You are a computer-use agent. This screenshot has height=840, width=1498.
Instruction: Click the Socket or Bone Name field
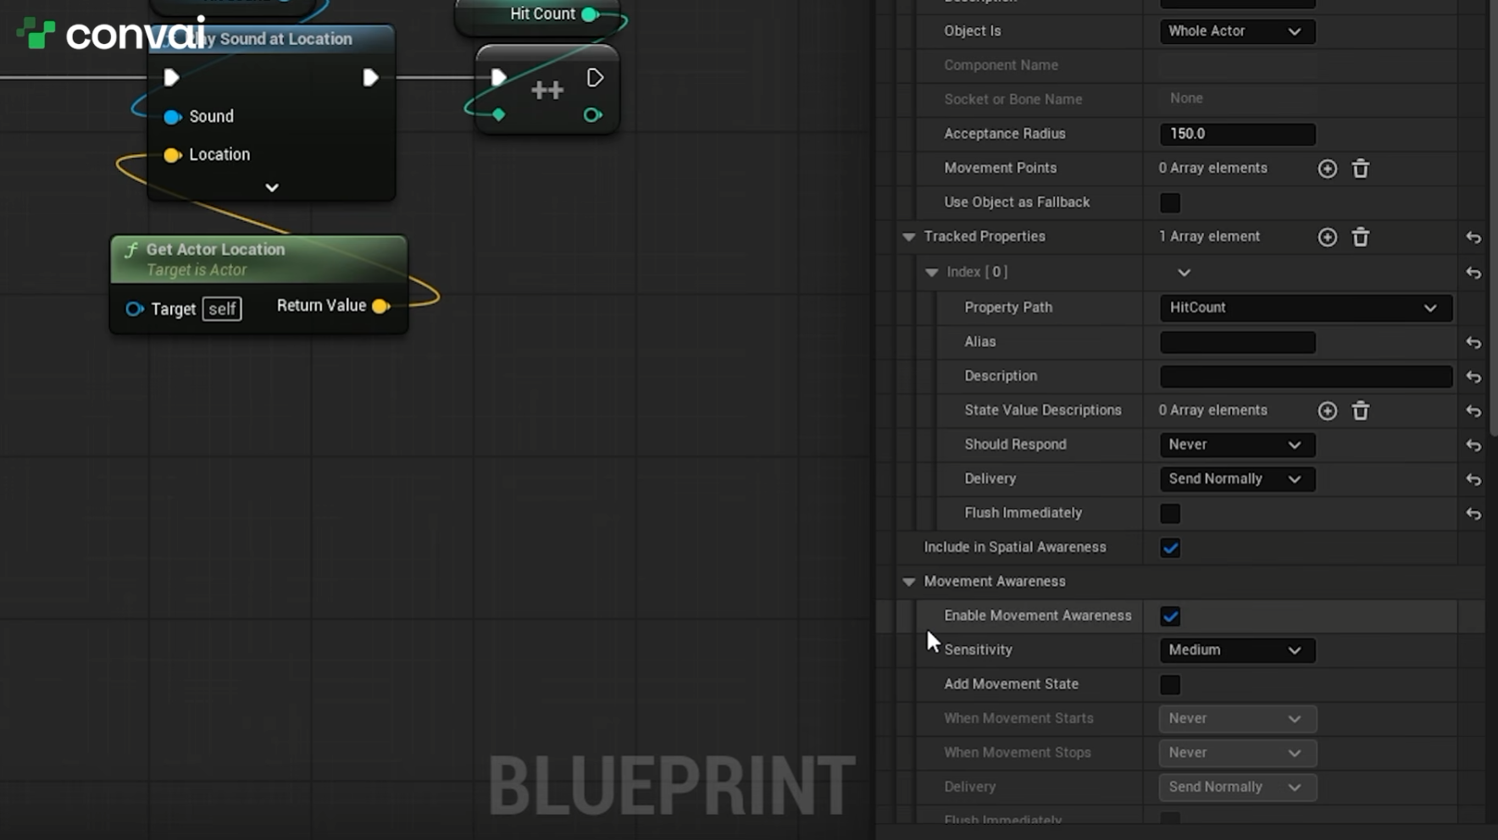pos(1237,99)
